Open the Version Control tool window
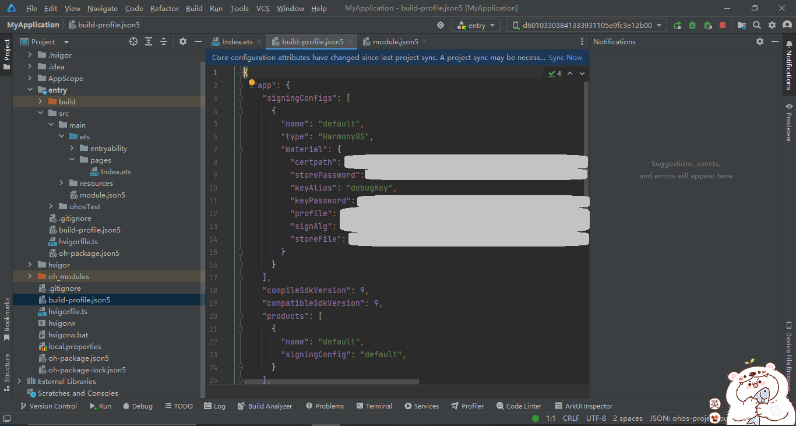Screen dimensions: 796x426 [48, 406]
